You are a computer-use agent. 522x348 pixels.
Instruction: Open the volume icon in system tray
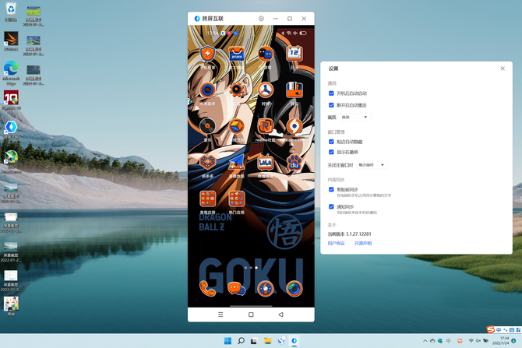(478, 341)
